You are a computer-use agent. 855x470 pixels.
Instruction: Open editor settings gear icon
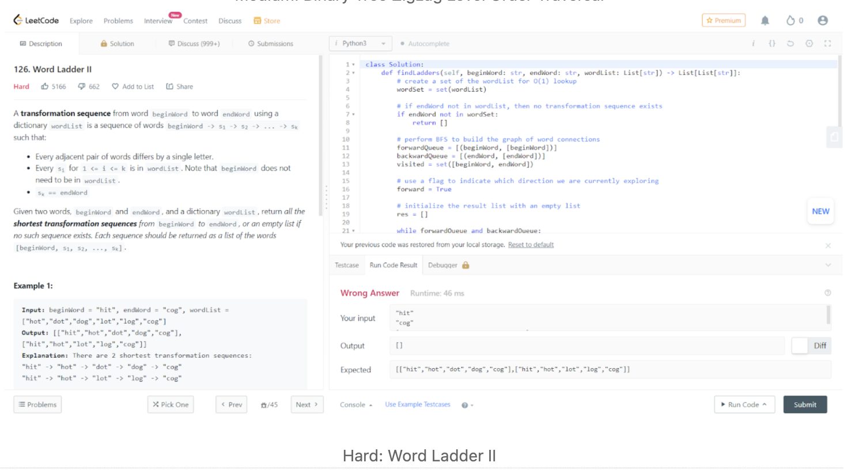[x=809, y=44]
